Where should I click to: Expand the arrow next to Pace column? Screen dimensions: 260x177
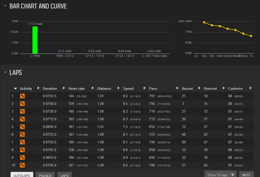177,88
